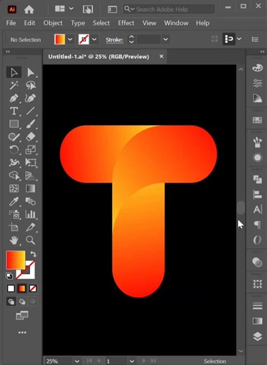Select the Mesh tool
Image resolution: width=267 pixels, height=365 pixels.
[14, 188]
